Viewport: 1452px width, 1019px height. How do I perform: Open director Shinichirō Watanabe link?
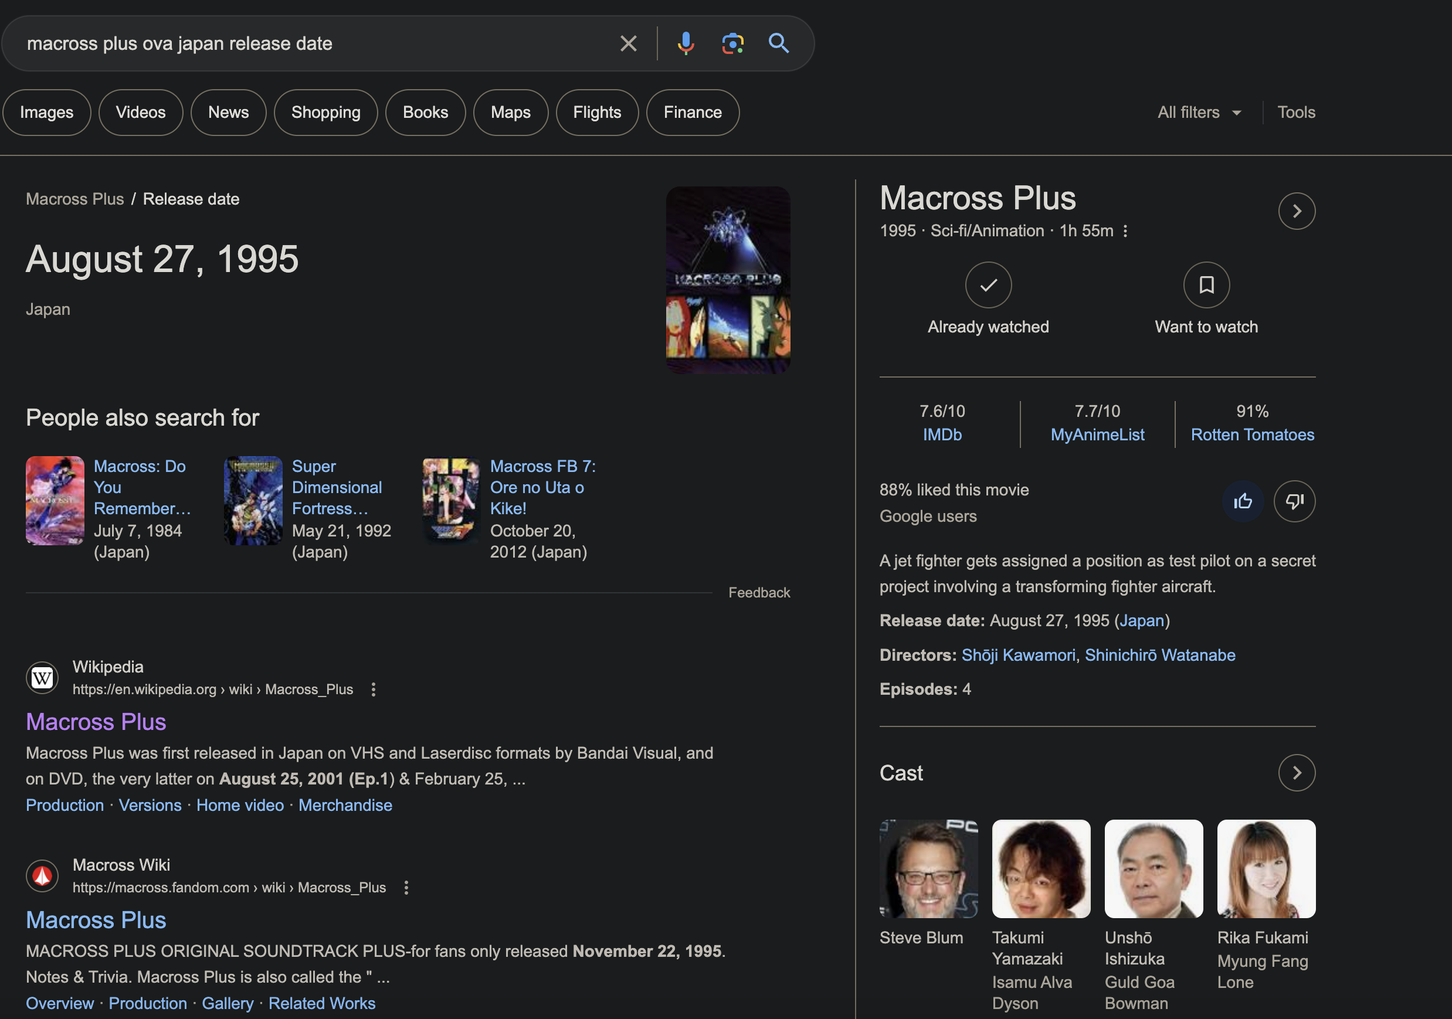(x=1160, y=655)
